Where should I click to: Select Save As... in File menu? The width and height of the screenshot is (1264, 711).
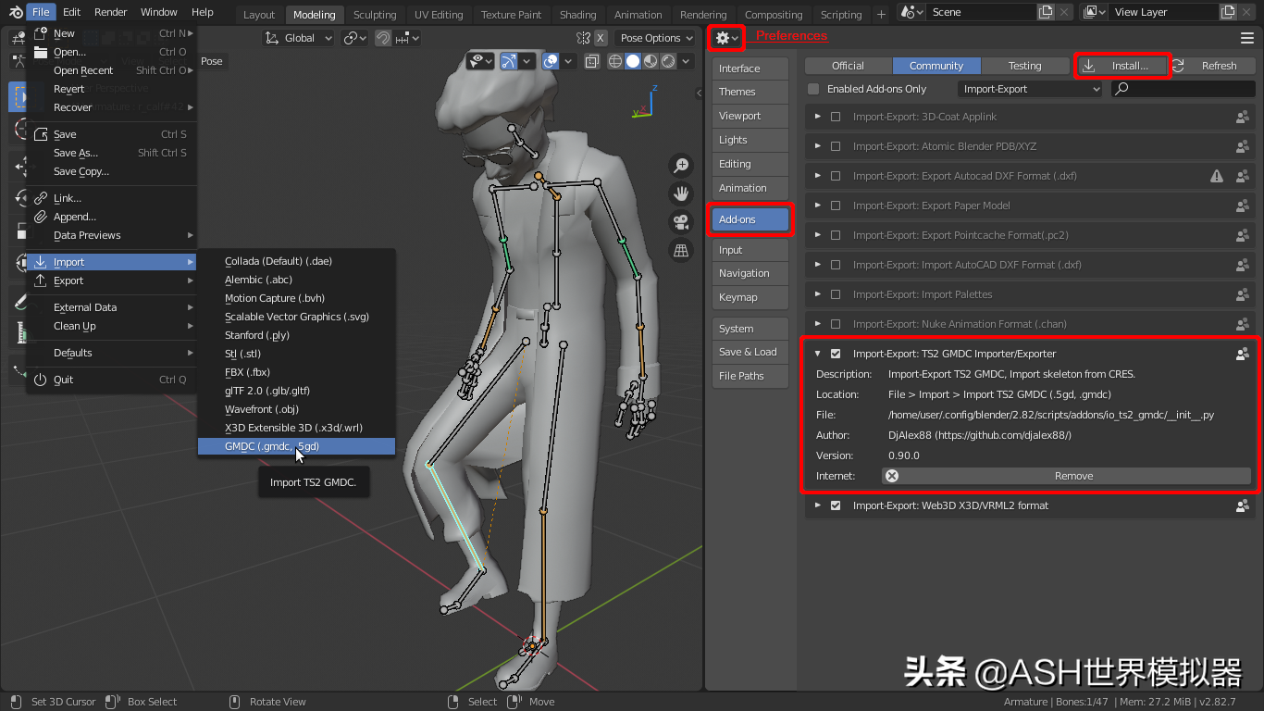(x=111, y=153)
